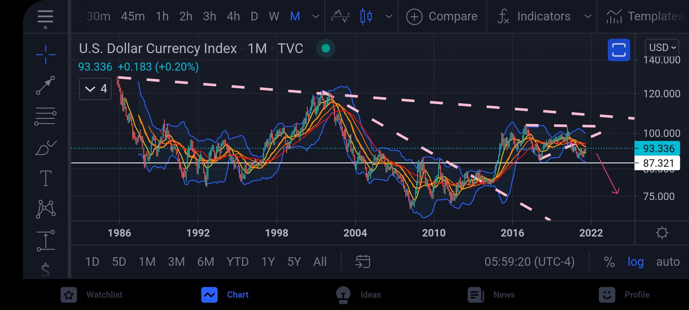Set date range to 1M

click(147, 262)
